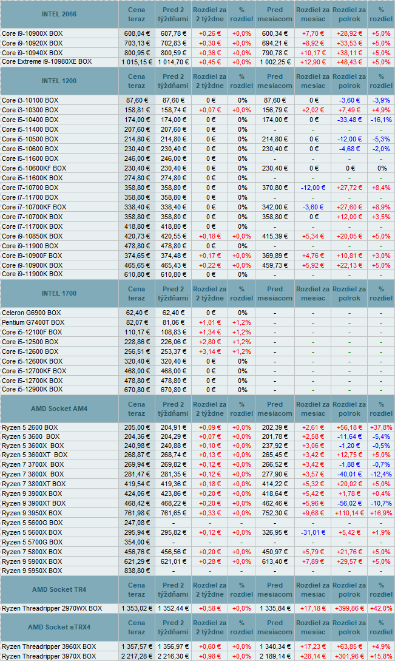Select Ryzen Threadripper 3970X BOX product name
The height and width of the screenshot is (661, 395).
[49, 656]
